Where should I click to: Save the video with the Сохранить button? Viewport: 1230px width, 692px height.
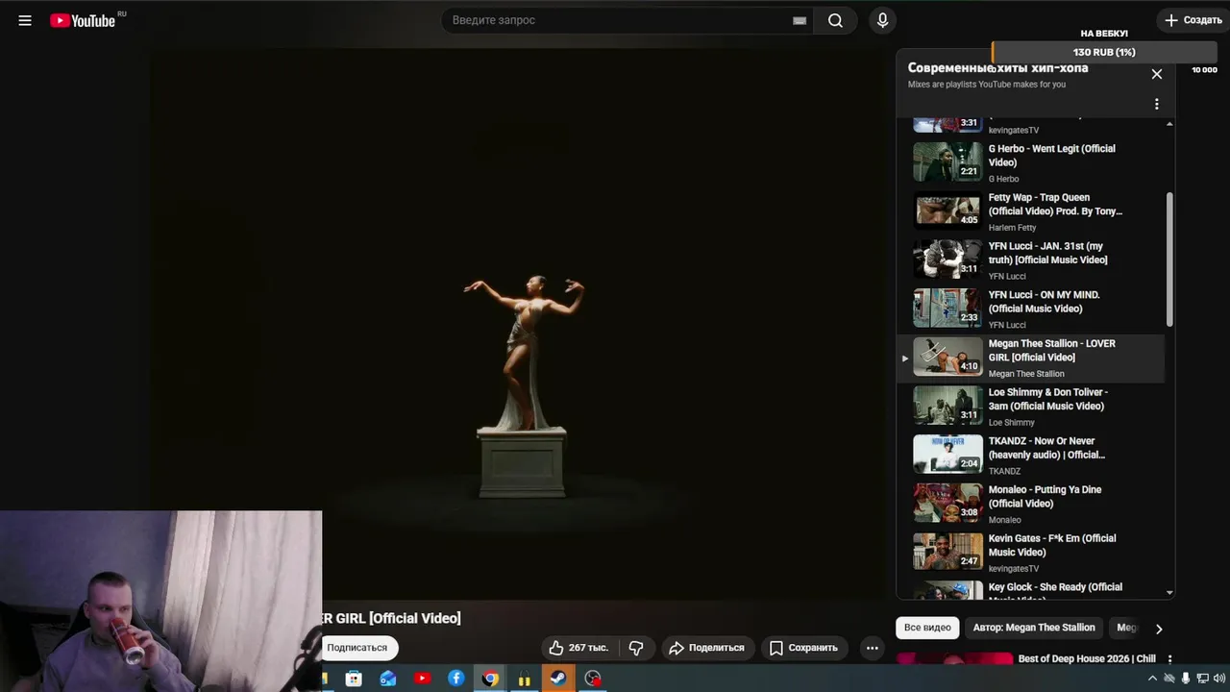coord(803,648)
